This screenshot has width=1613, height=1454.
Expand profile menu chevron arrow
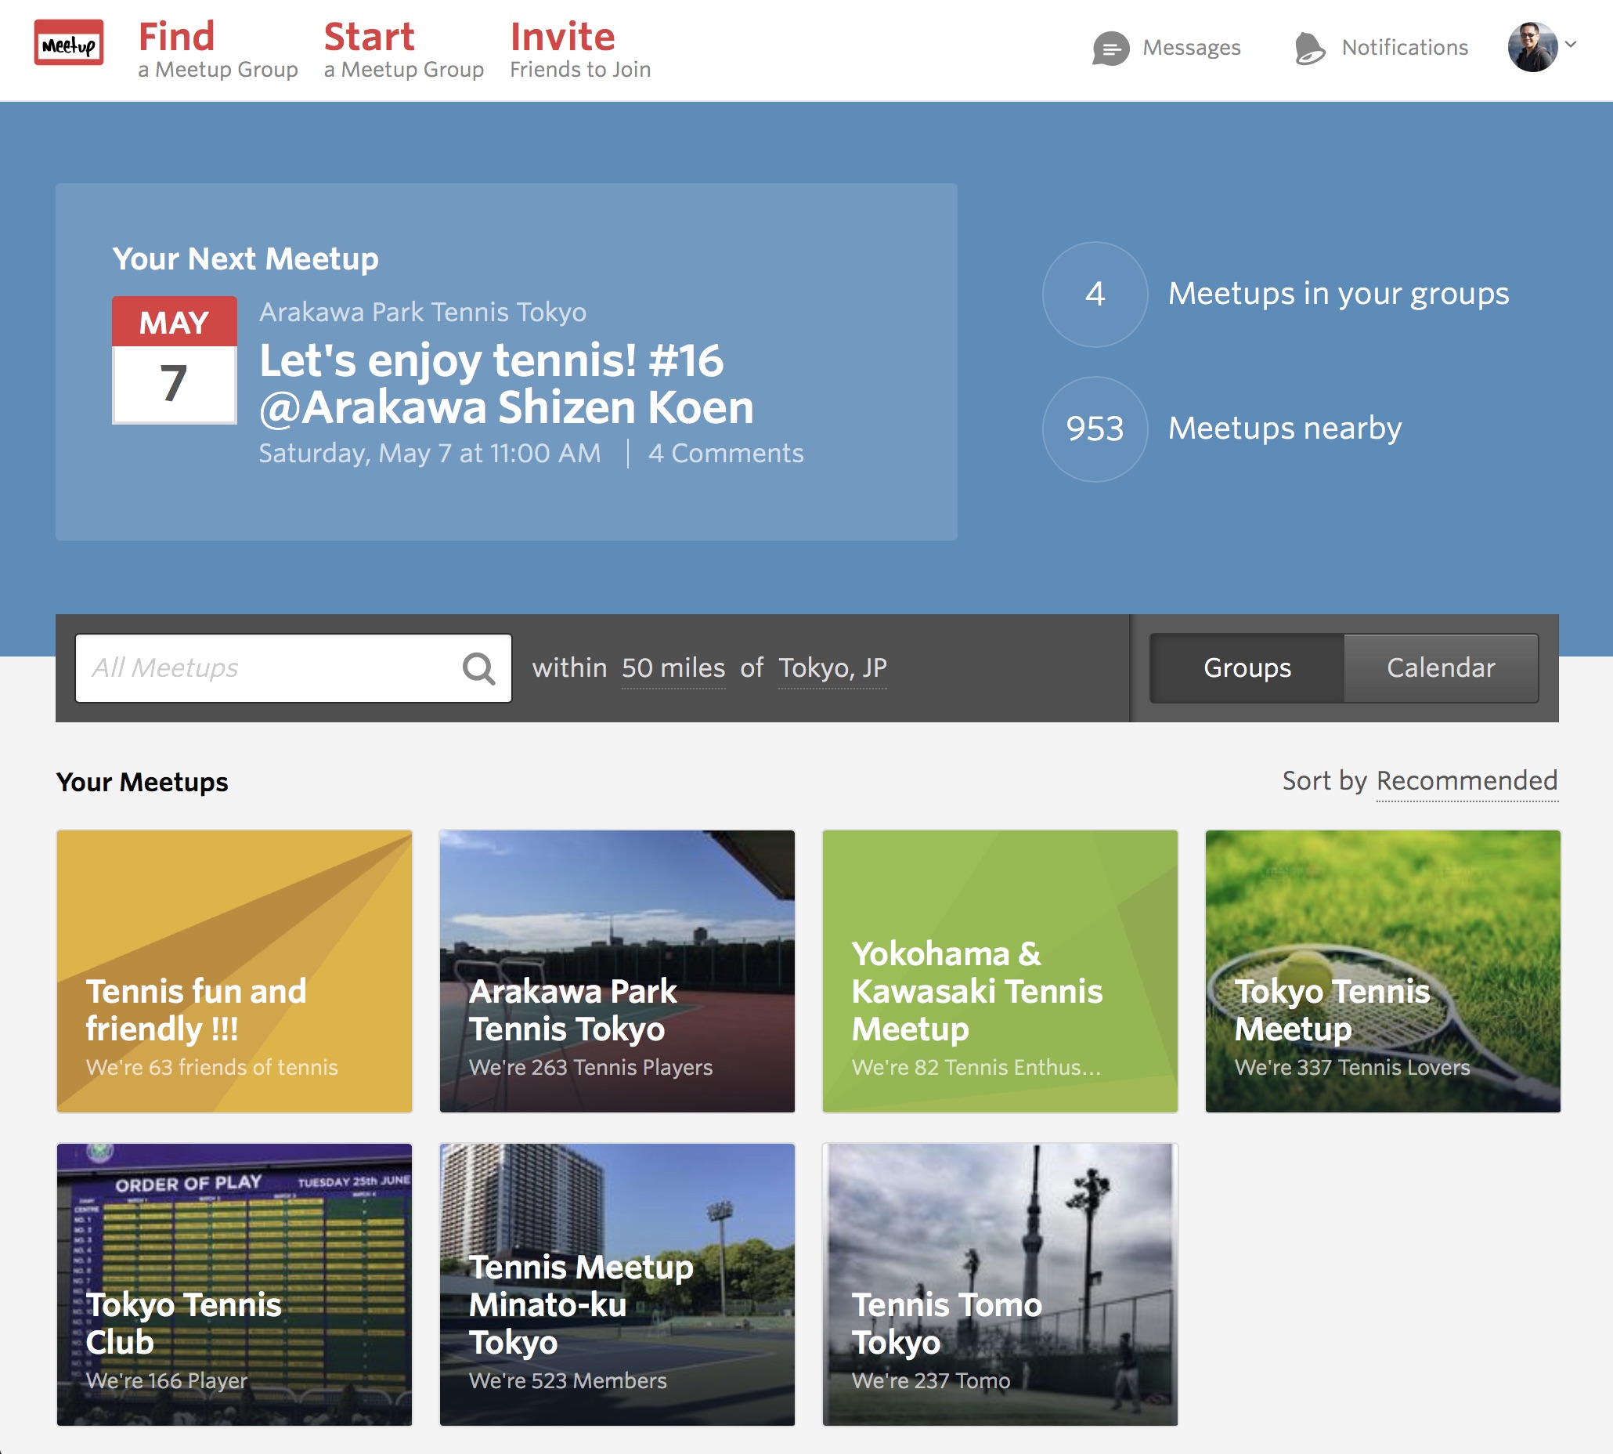point(1571,45)
